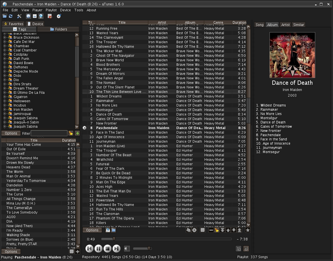Open the Tools menu
Screen dimensions: 333x261
pos(79,10)
